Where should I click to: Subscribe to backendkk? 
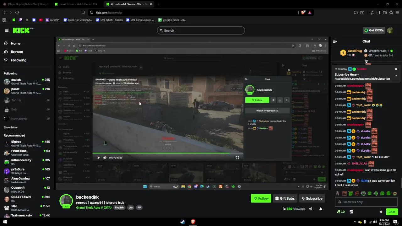[x=312, y=198]
